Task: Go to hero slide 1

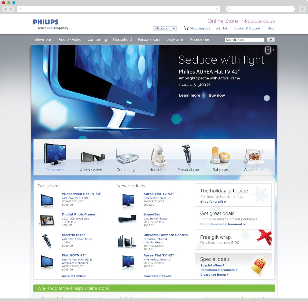Action: [263, 50]
